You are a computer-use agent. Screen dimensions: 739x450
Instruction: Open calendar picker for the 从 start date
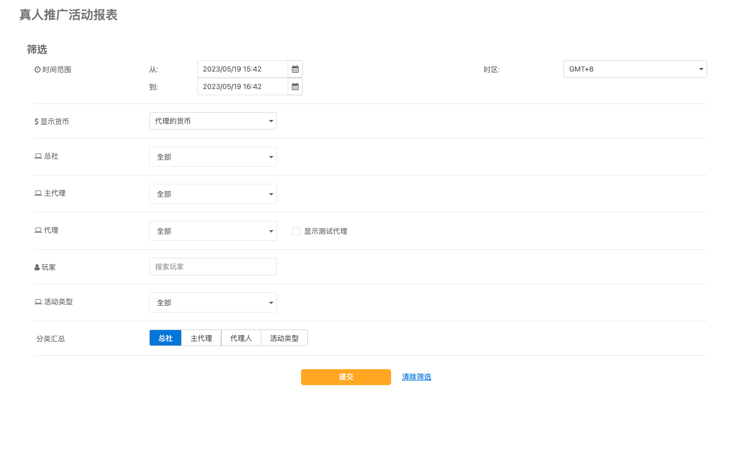[295, 69]
